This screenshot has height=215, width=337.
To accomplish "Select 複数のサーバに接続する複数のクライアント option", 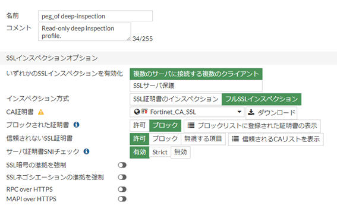I will point(196,74).
